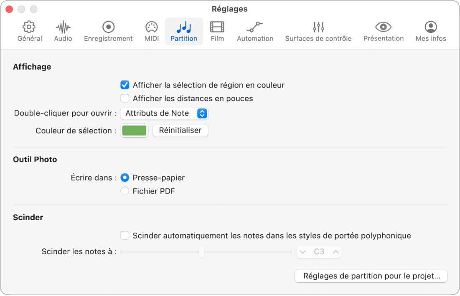Open the Enregistrement record icon pane
Screen dimensions: 460x296
pos(108,28)
